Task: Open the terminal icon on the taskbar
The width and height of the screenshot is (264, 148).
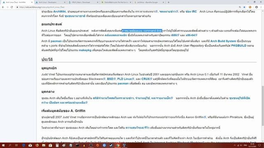Action: [77, 145]
